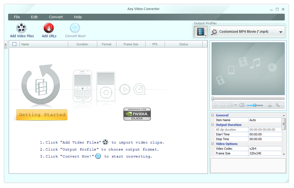
Task: Click the QuickTime logo illustration
Action: tap(139, 89)
